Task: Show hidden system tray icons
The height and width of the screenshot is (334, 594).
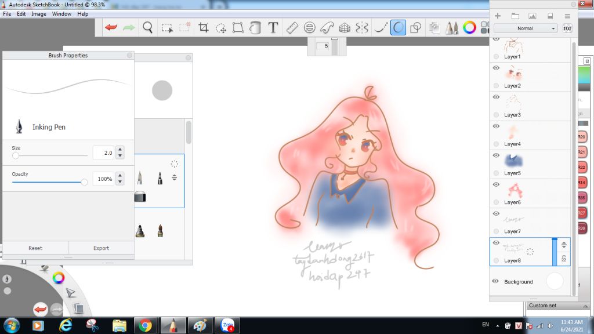Action: click(498, 326)
